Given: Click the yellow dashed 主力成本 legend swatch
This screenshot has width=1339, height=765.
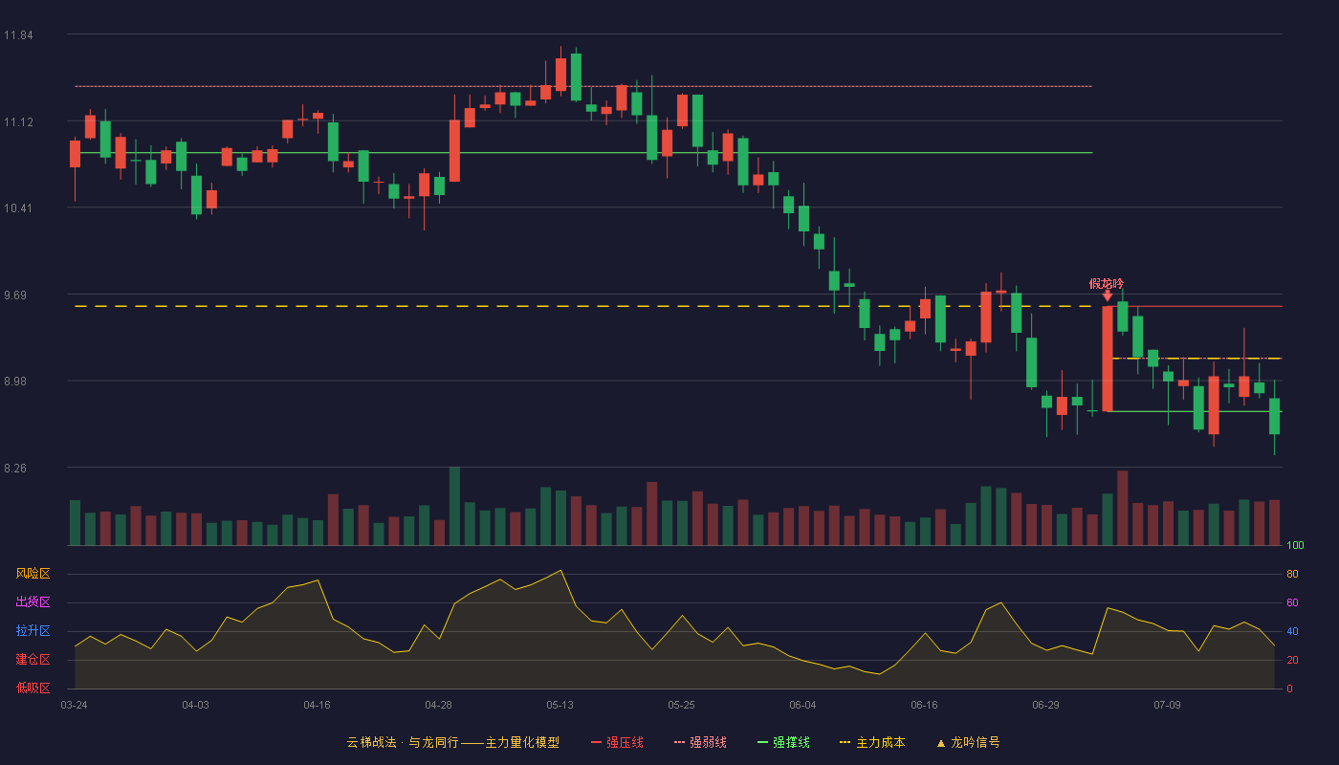Looking at the screenshot, I should pyautogui.click(x=845, y=742).
